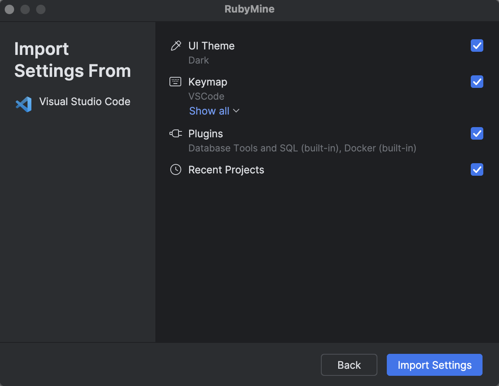The image size is (499, 386).
Task: Click the chevron next to Show all
Action: [x=236, y=111]
